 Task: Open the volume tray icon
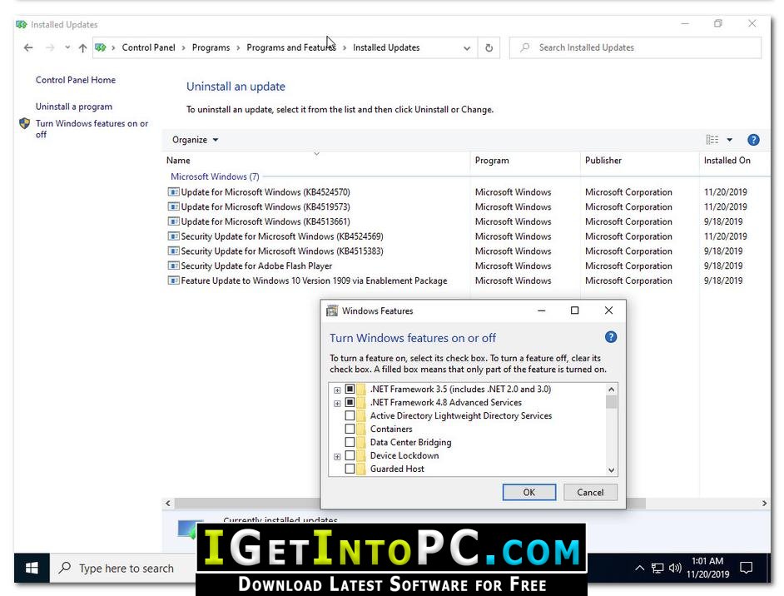pyautogui.click(x=675, y=568)
